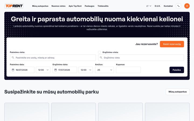Focus the pickup location input field
The image size is (194, 121).
[x=53, y=58]
